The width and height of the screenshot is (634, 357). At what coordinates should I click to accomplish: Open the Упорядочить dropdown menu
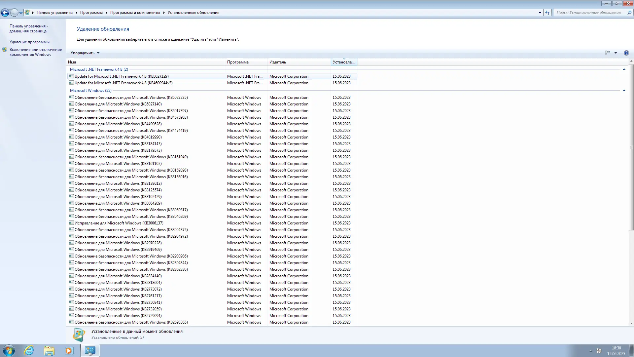(85, 53)
